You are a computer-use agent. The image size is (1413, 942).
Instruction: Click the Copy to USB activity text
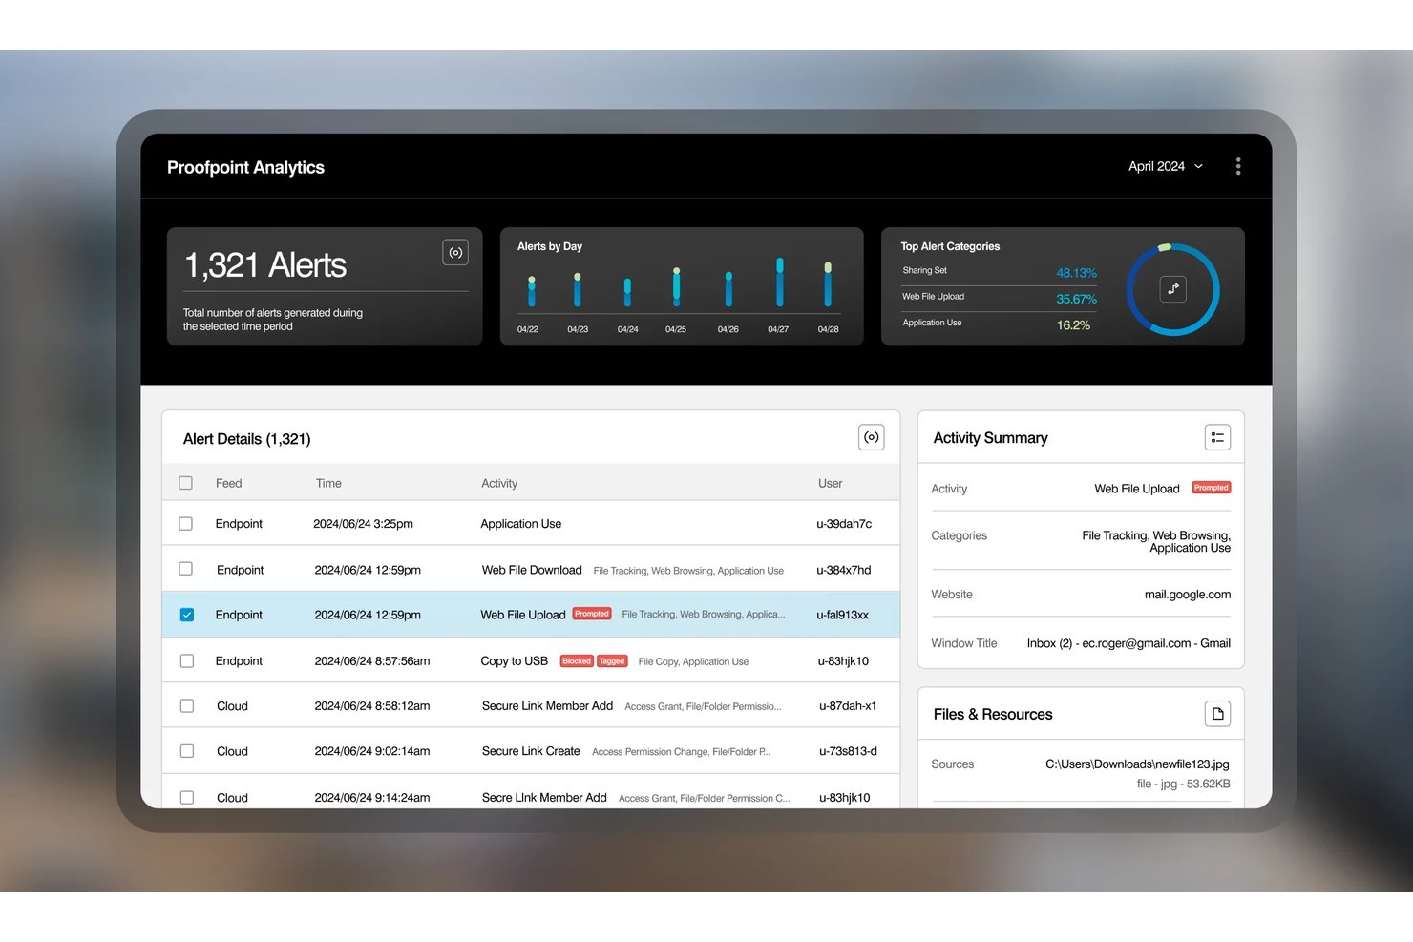coord(514,660)
